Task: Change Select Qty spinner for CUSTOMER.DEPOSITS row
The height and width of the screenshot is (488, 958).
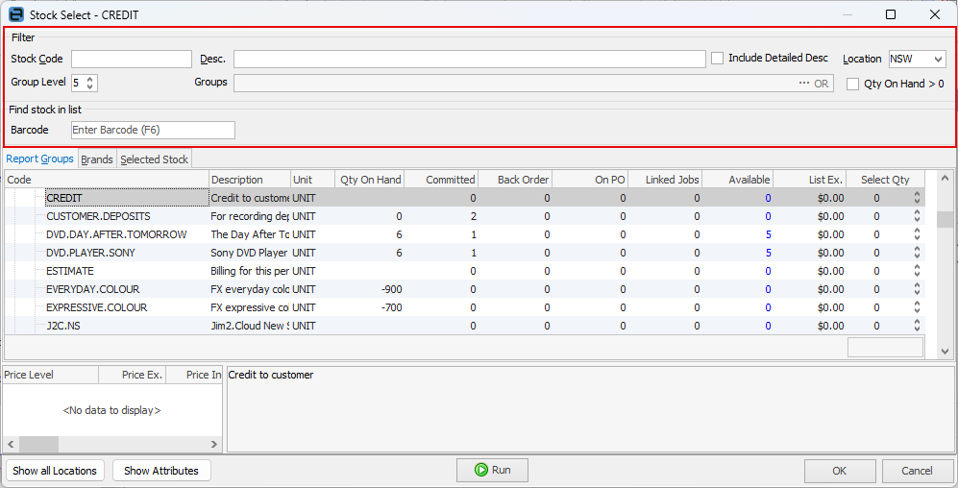Action: (916, 216)
